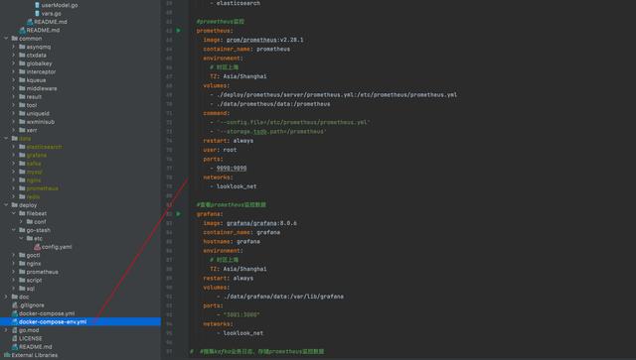This screenshot has width=636, height=360.
Task: Click the globalkey folder icon
Action: point(22,63)
